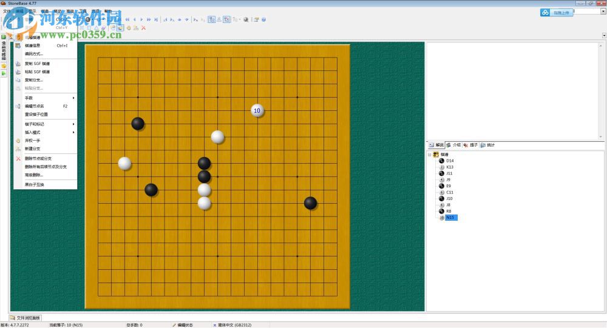Open the dropdown at top-right corner

603,12
